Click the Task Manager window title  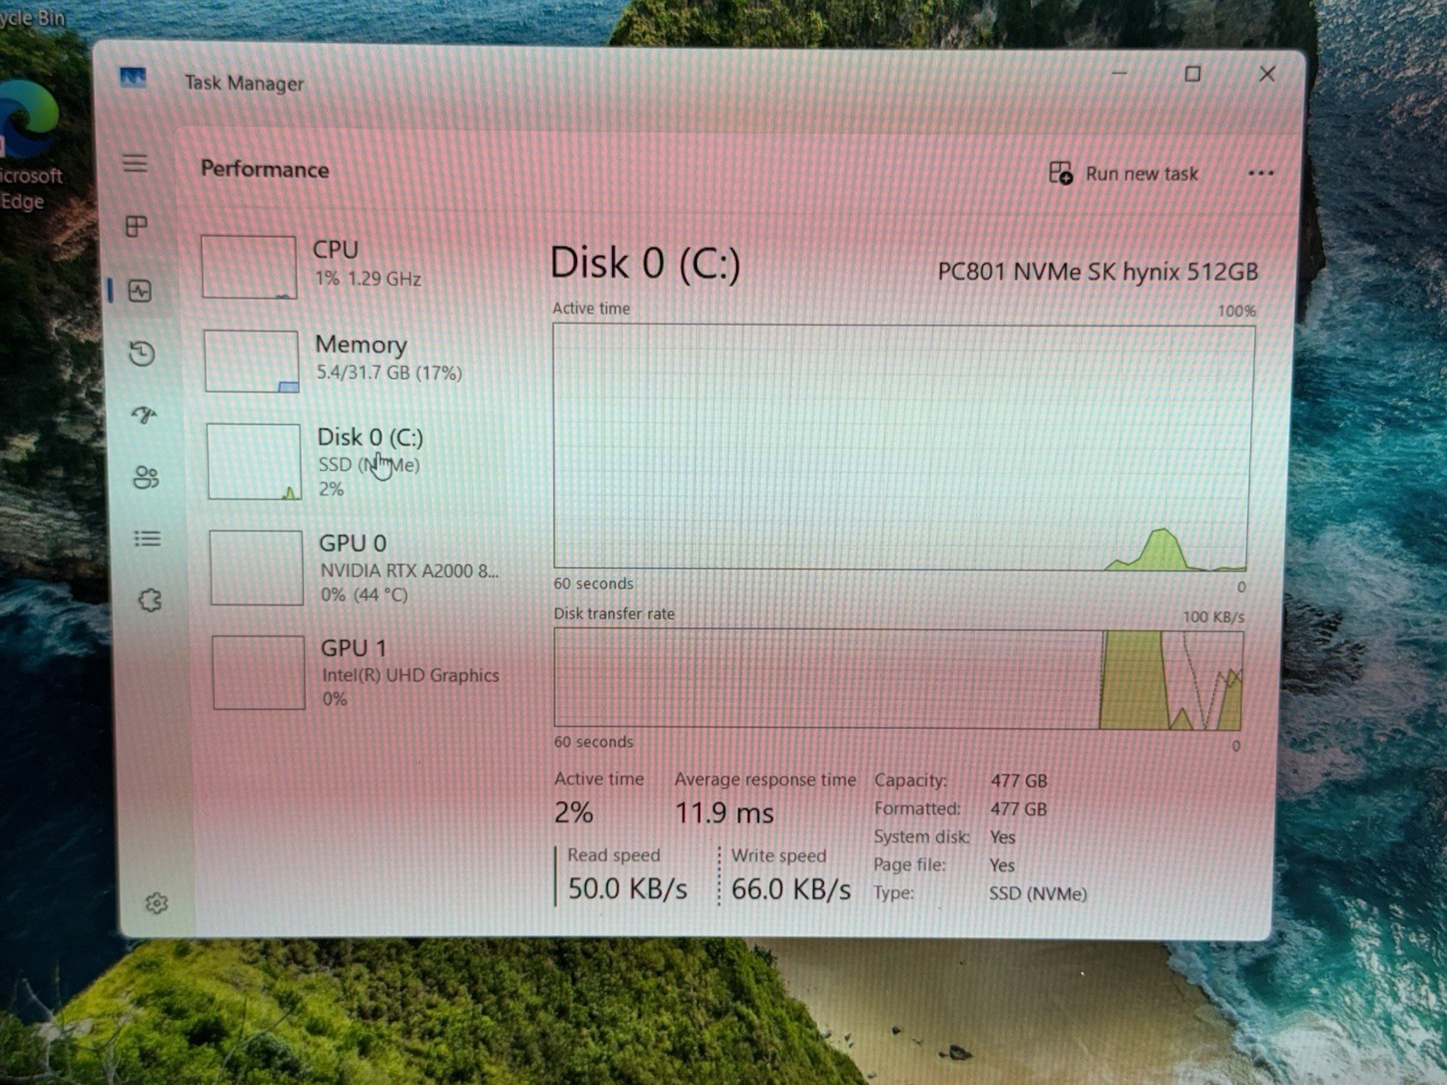coord(244,83)
